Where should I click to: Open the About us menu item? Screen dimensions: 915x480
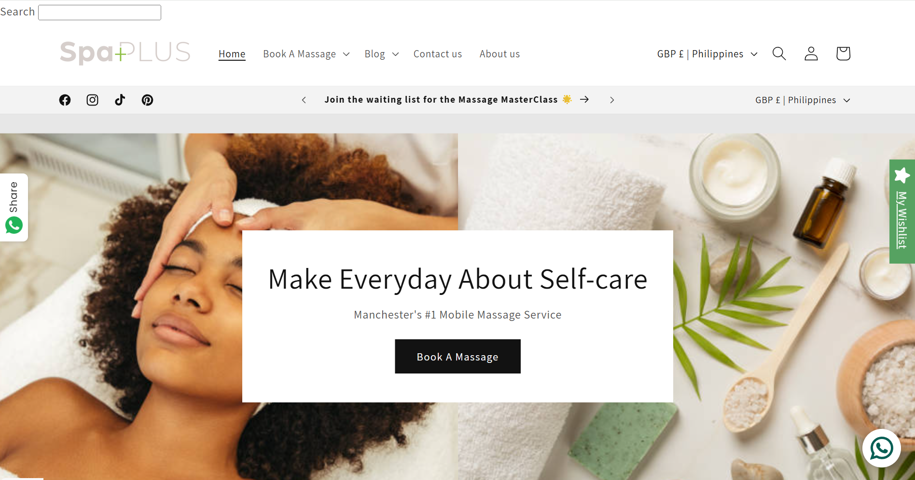(499, 54)
